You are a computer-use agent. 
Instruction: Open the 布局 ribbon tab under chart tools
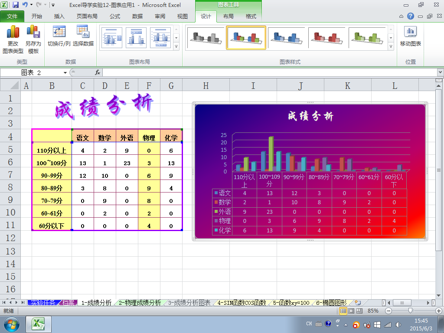[x=228, y=16]
